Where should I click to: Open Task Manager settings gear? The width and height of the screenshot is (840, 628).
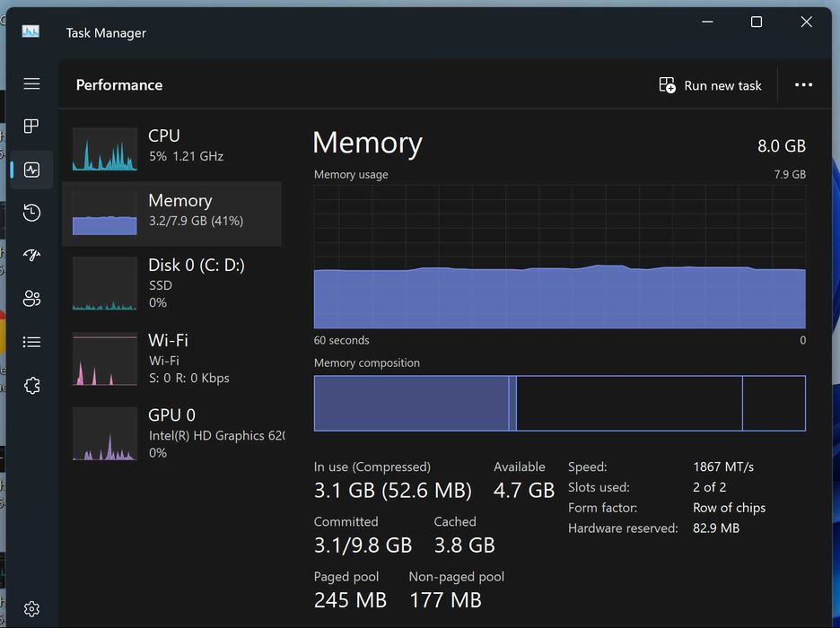point(31,609)
